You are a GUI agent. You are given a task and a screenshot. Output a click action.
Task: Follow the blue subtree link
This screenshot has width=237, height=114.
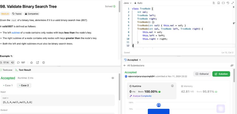click(x=16, y=33)
